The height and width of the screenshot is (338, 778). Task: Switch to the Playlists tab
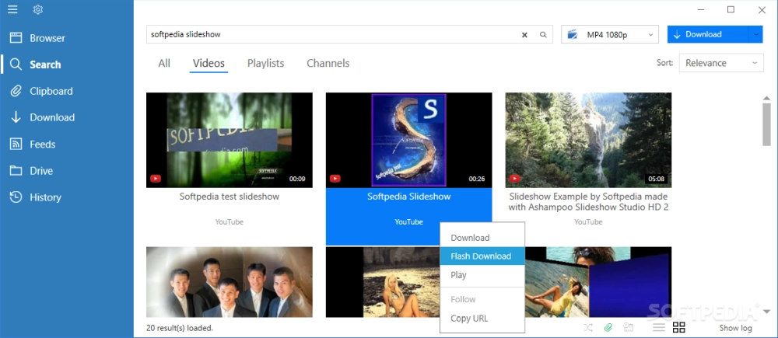(265, 64)
